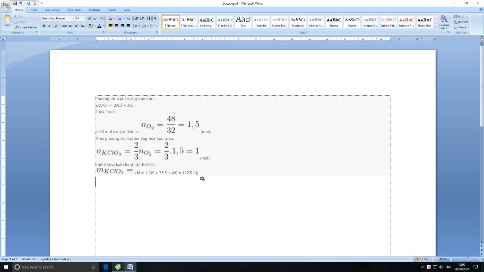Image resolution: width=484 pixels, height=272 pixels.
Task: Open Change Styles dropdown
Action: point(444,22)
